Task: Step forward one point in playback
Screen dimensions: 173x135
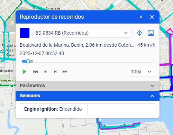Action: point(55,72)
